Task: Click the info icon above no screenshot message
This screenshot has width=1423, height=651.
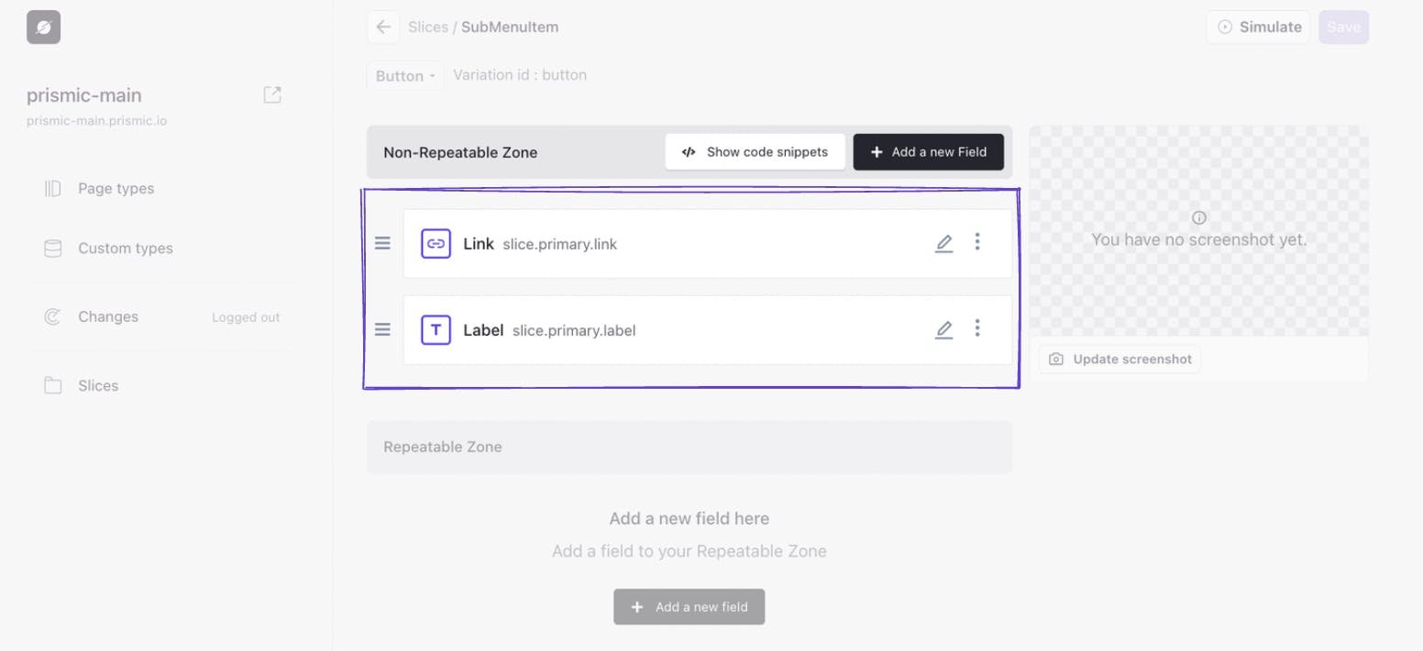Action: pyautogui.click(x=1198, y=217)
